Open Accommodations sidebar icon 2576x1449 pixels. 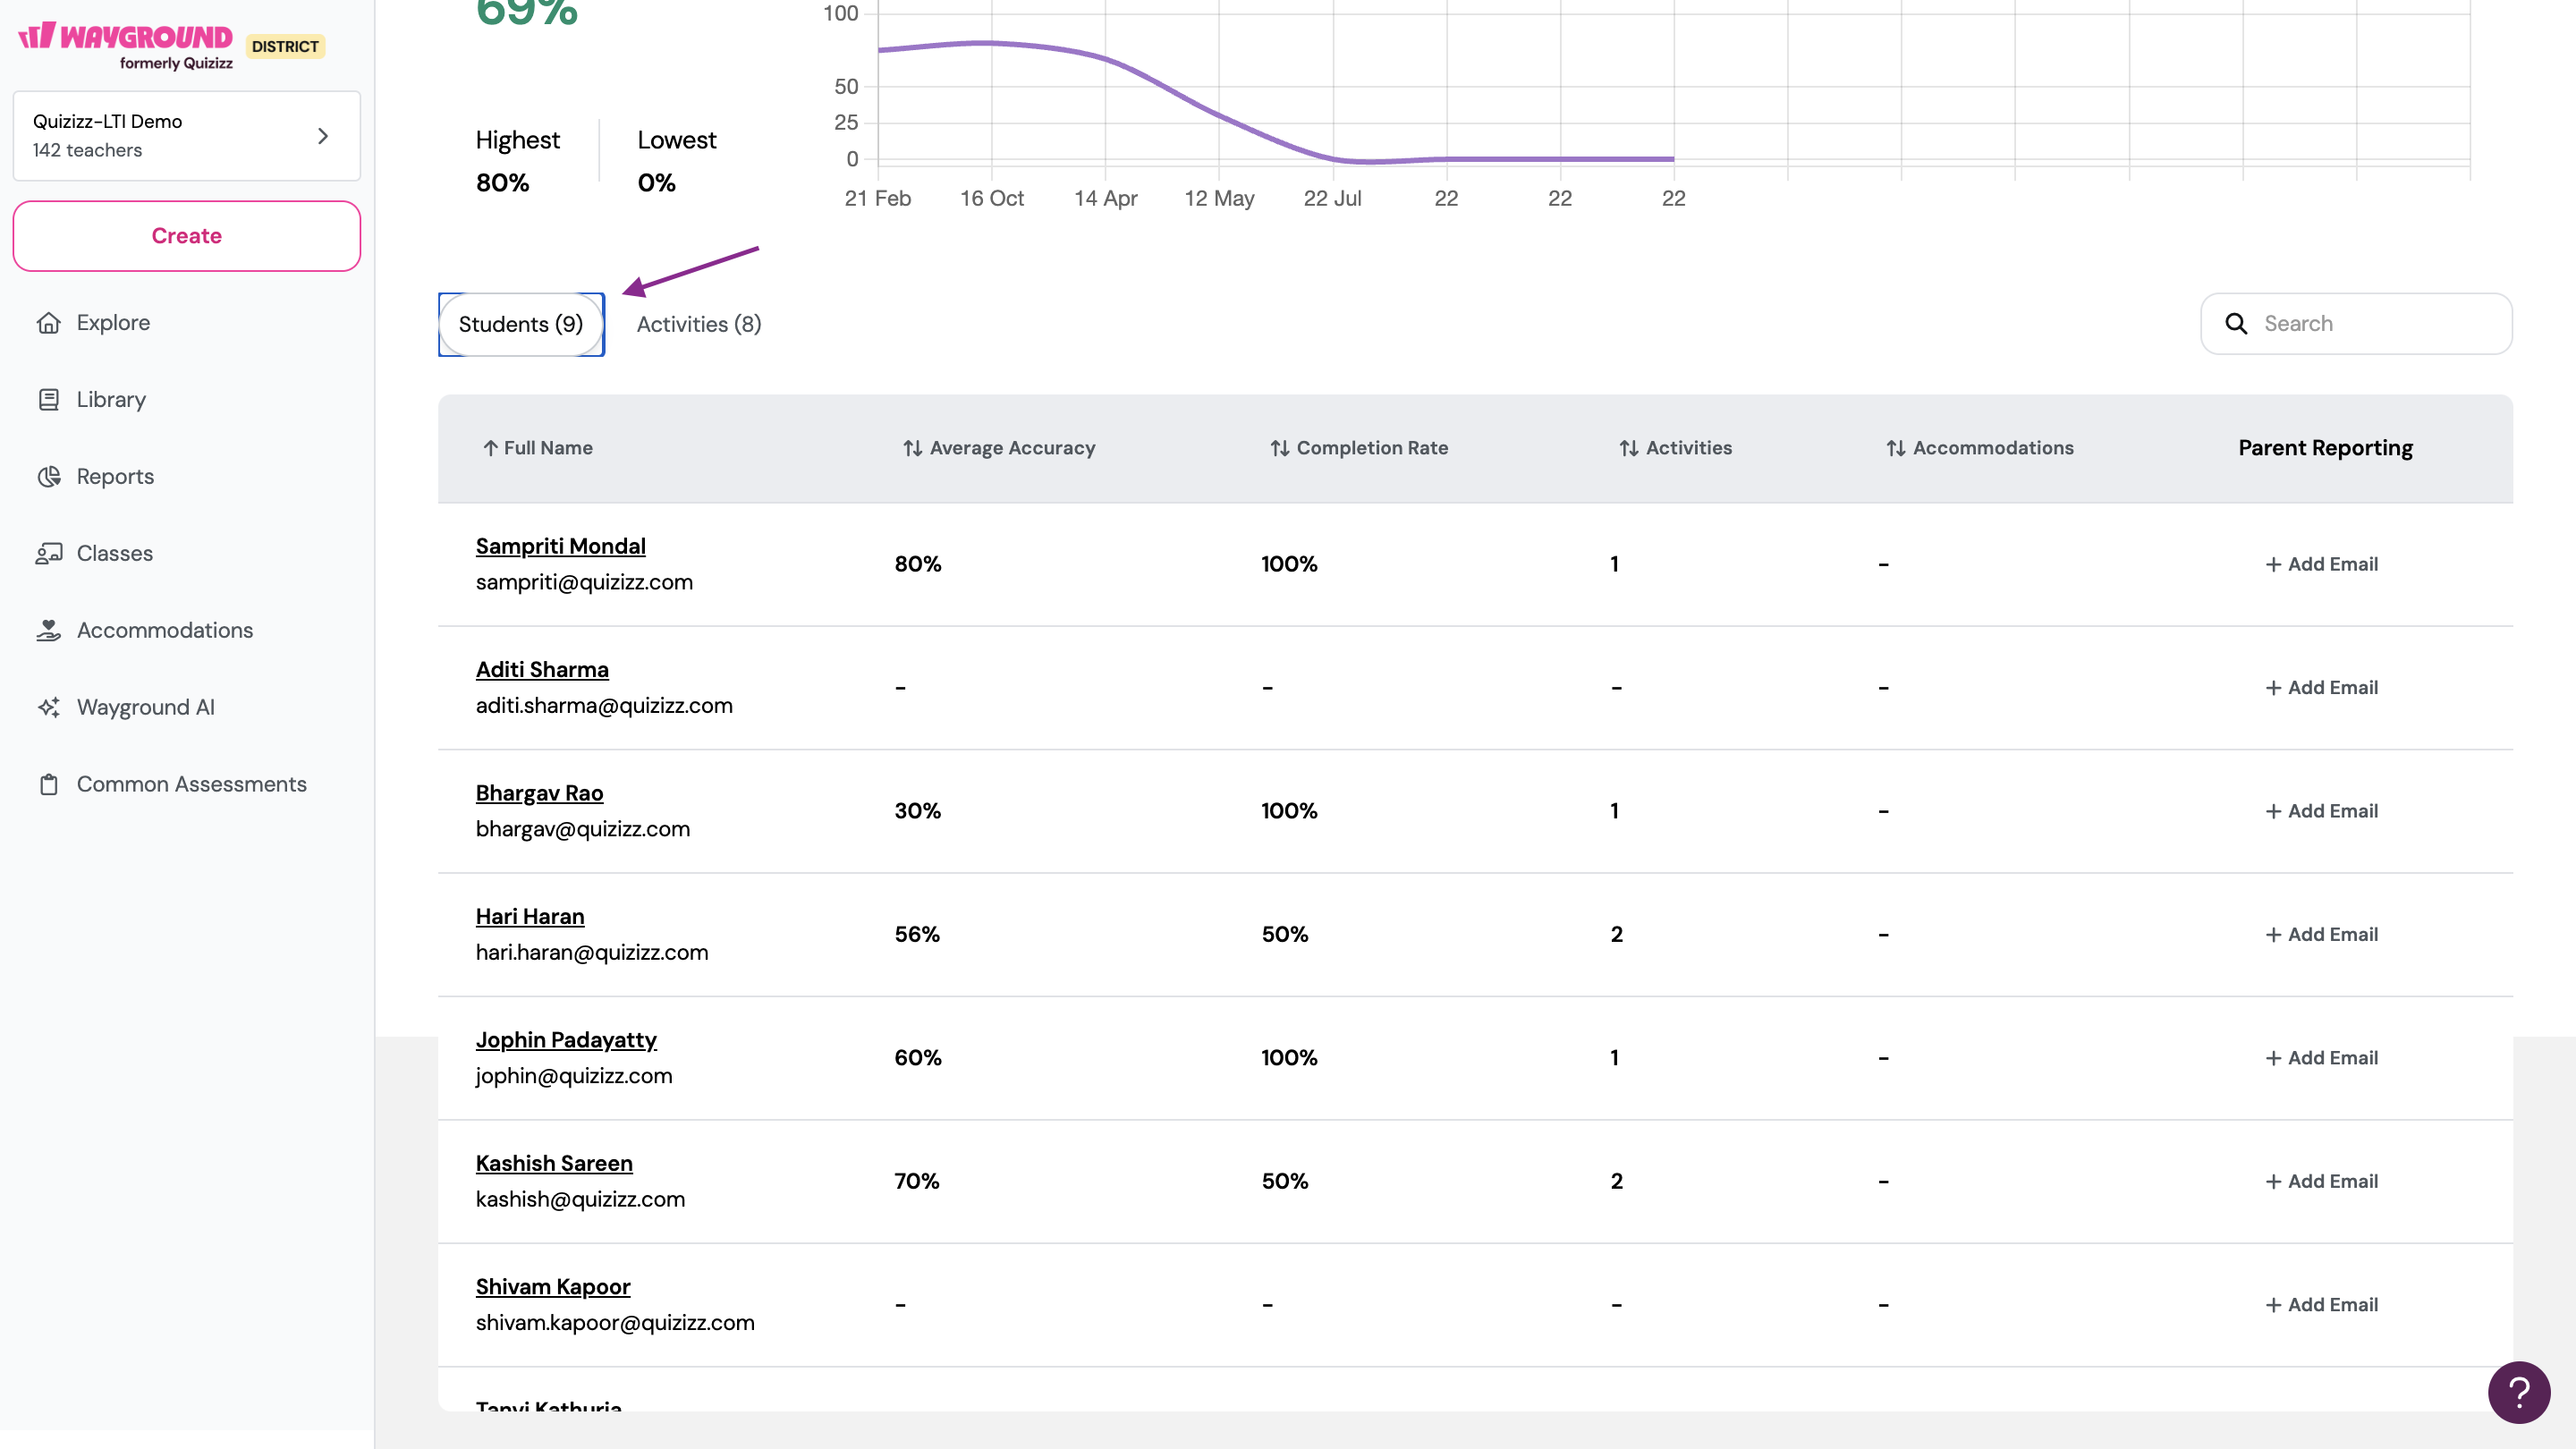pos(48,631)
